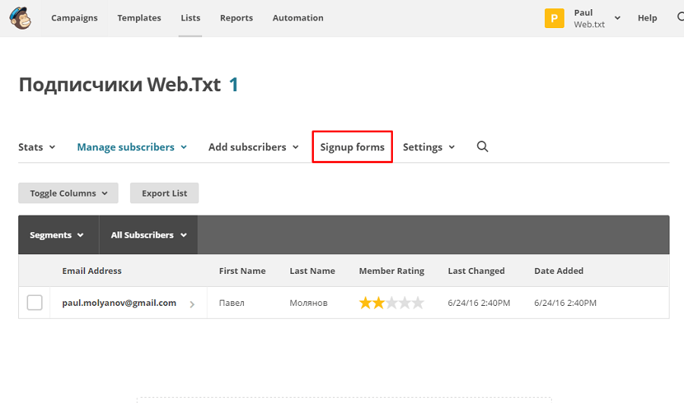
Task: Click the MailChimp monkey logo
Action: tap(21, 19)
